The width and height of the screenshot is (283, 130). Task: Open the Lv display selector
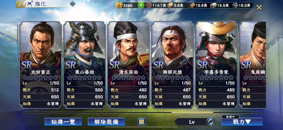pos(192,122)
